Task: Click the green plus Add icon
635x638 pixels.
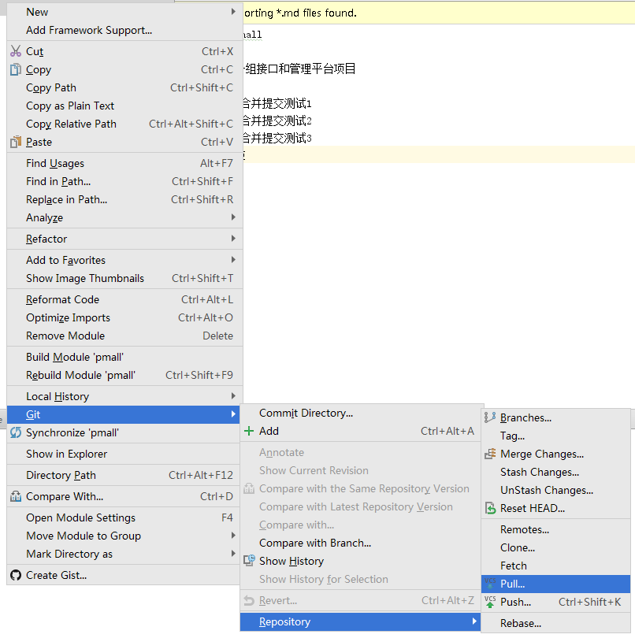Action: click(x=249, y=431)
